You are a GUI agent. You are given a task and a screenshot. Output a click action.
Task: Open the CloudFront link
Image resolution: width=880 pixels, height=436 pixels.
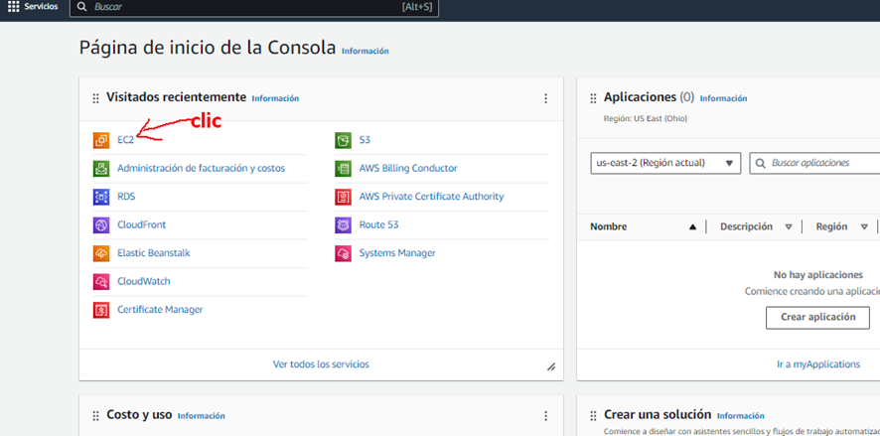141,225
